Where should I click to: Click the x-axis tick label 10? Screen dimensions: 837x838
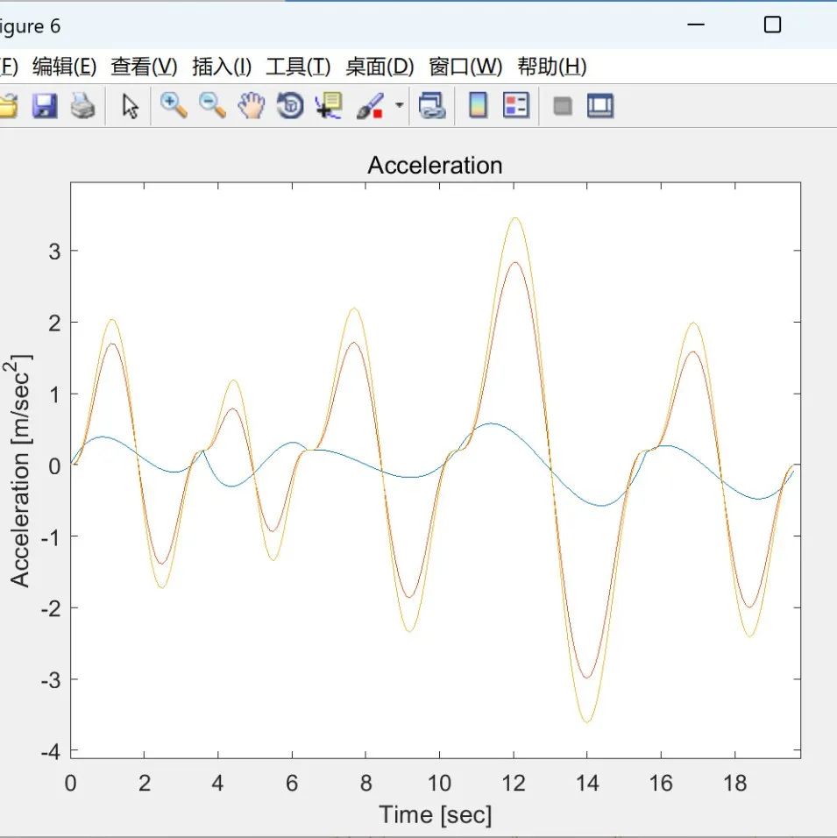coord(439,783)
